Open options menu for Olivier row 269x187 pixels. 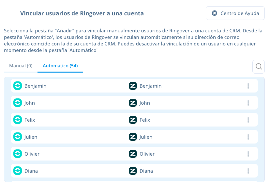[248, 154]
